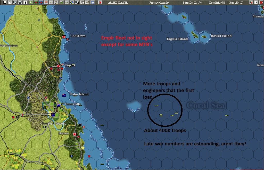Click the Cooktown map label
Screen dimensions: 264x170
tap(78, 36)
